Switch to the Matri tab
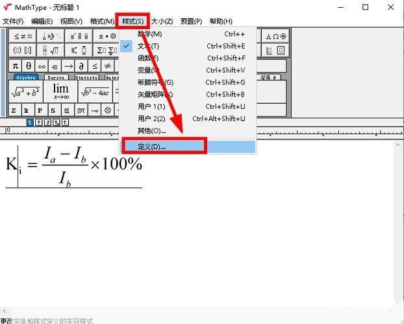Image resolution: width=404 pixels, height=324 pixels. pos(112,77)
